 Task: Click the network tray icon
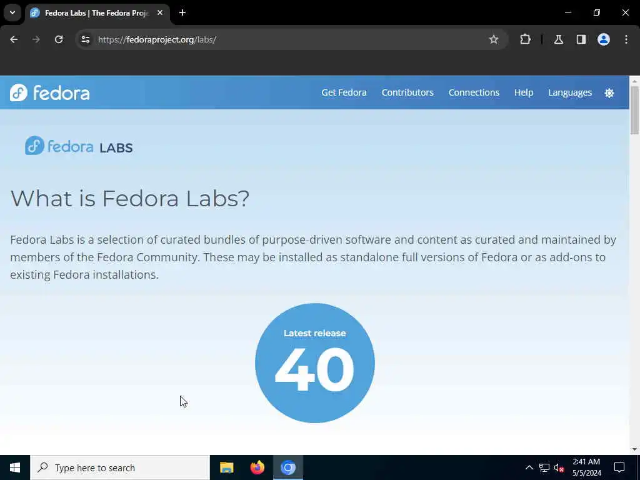click(544, 467)
